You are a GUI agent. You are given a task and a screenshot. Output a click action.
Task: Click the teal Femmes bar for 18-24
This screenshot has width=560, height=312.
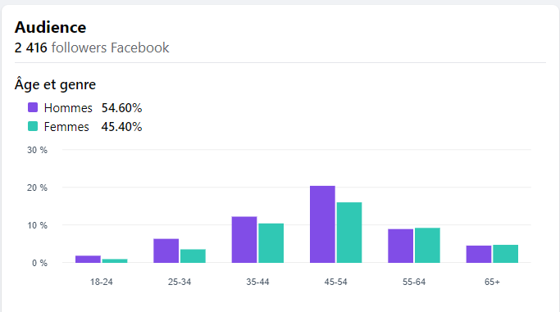point(115,260)
